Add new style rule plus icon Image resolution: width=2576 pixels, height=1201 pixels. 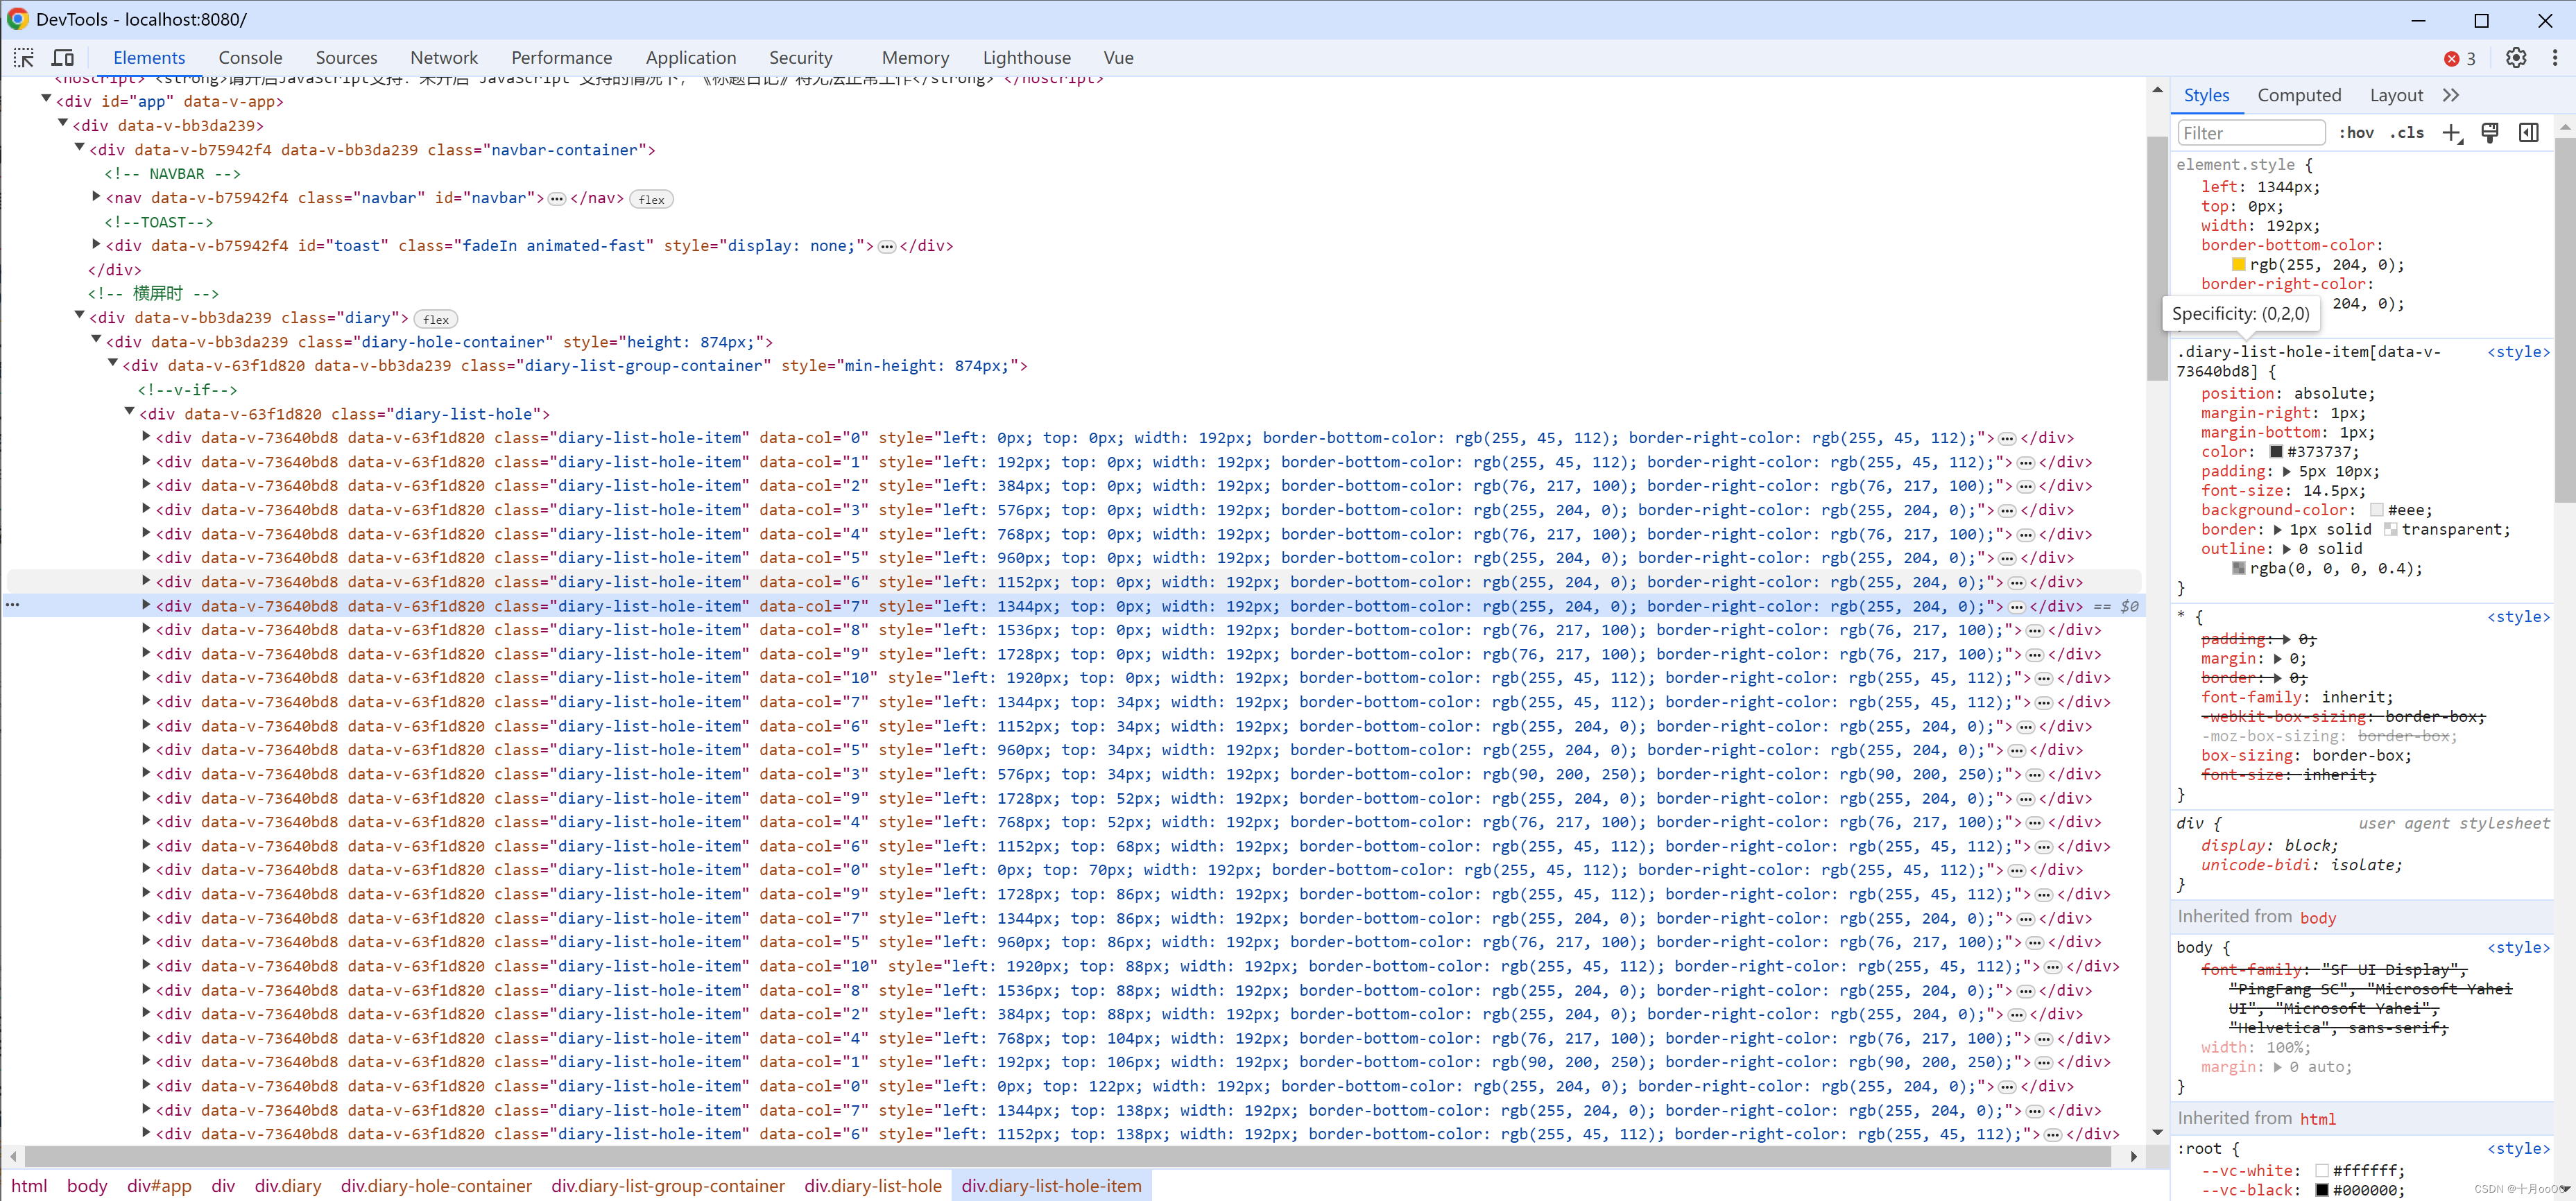click(x=2452, y=133)
